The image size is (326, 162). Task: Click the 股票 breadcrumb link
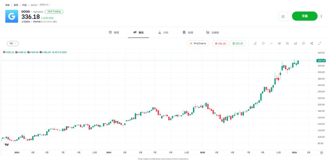coord(16,5)
